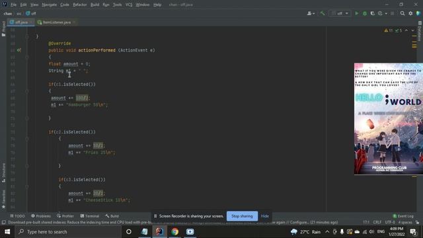This screenshot has height=238, width=423.
Task: Start debugging with the green bug icon
Action: click(x=364, y=13)
